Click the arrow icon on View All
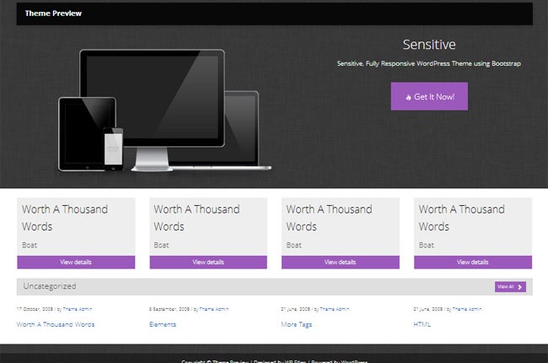The width and height of the screenshot is (548, 363). [x=519, y=287]
